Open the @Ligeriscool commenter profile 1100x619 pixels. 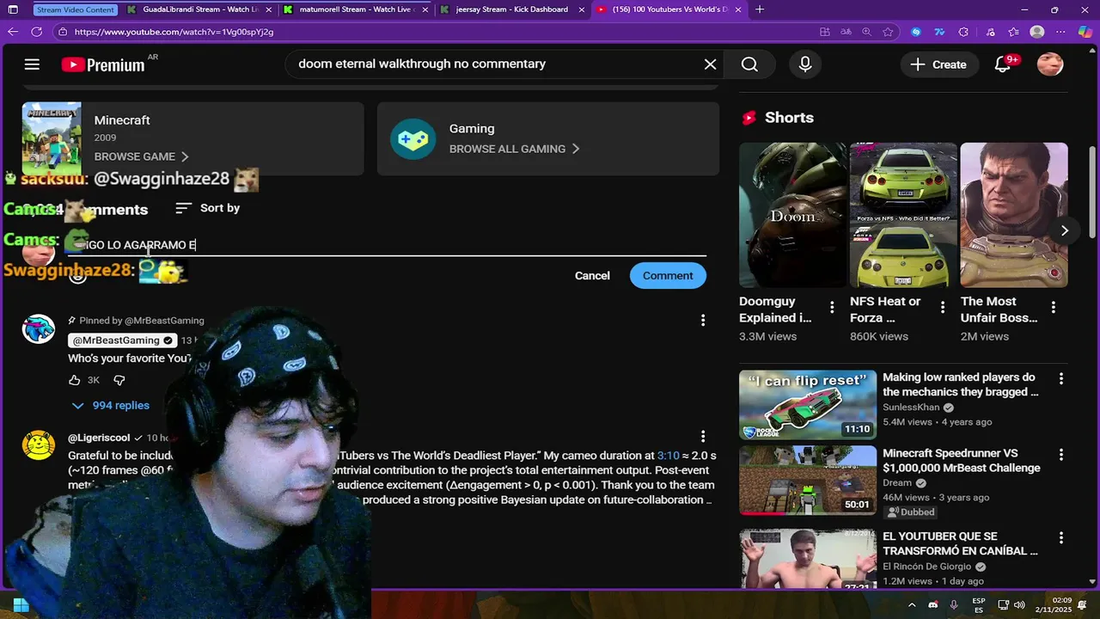[x=99, y=438]
